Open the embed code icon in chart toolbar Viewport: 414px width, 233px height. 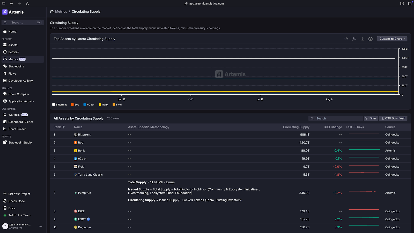(x=346, y=39)
